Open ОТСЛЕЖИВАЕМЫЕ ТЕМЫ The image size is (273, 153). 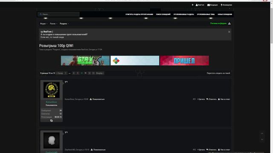[206, 14]
